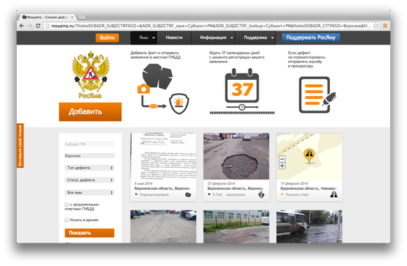Open the large pothole photo thumbnail
The width and height of the screenshot is (407, 266).
237,156
